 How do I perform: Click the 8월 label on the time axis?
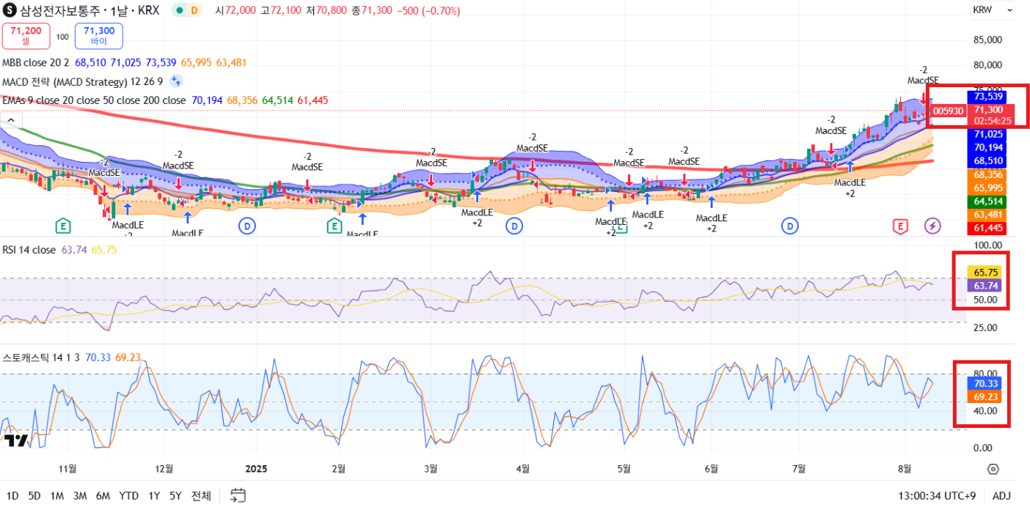pos(905,469)
